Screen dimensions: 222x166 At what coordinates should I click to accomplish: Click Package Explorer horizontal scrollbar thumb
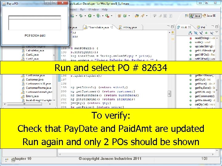click(x=24, y=104)
